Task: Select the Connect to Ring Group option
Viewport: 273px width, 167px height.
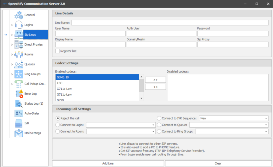Action: 159,131
